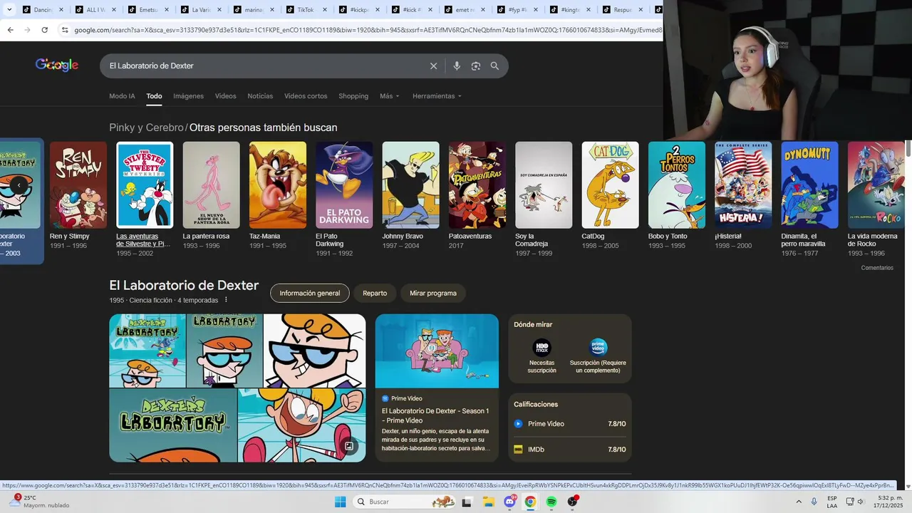Expand the image collage via the gallery icon
Image resolution: width=912 pixels, height=513 pixels.
pos(349,447)
